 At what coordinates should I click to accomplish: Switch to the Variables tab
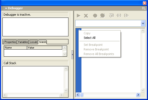coord(23,42)
